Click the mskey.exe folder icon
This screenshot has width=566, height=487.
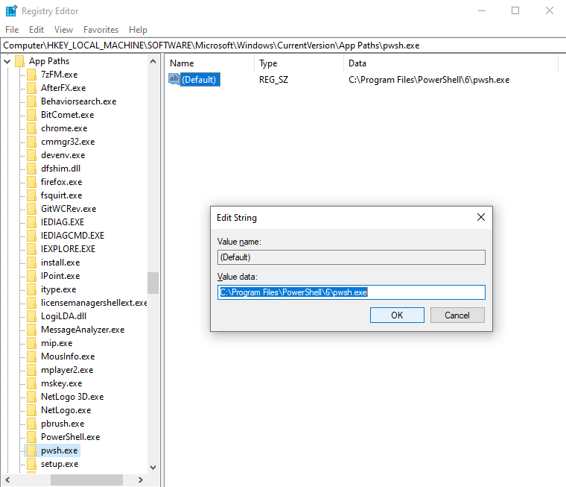coord(32,383)
